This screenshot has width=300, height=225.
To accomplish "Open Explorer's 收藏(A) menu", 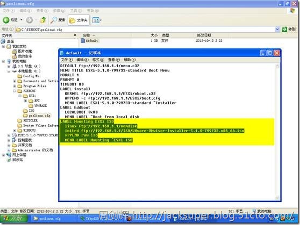I will tap(59, 11).
